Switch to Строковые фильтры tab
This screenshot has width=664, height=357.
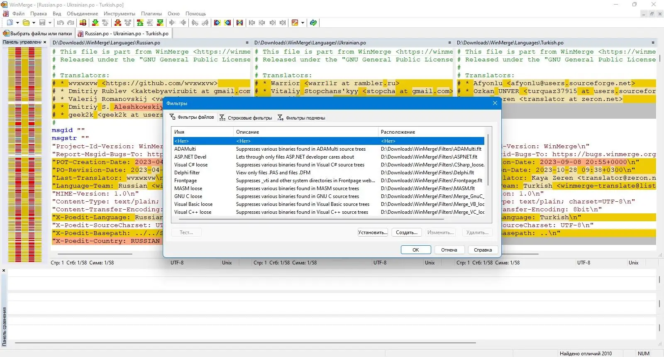pyautogui.click(x=246, y=118)
